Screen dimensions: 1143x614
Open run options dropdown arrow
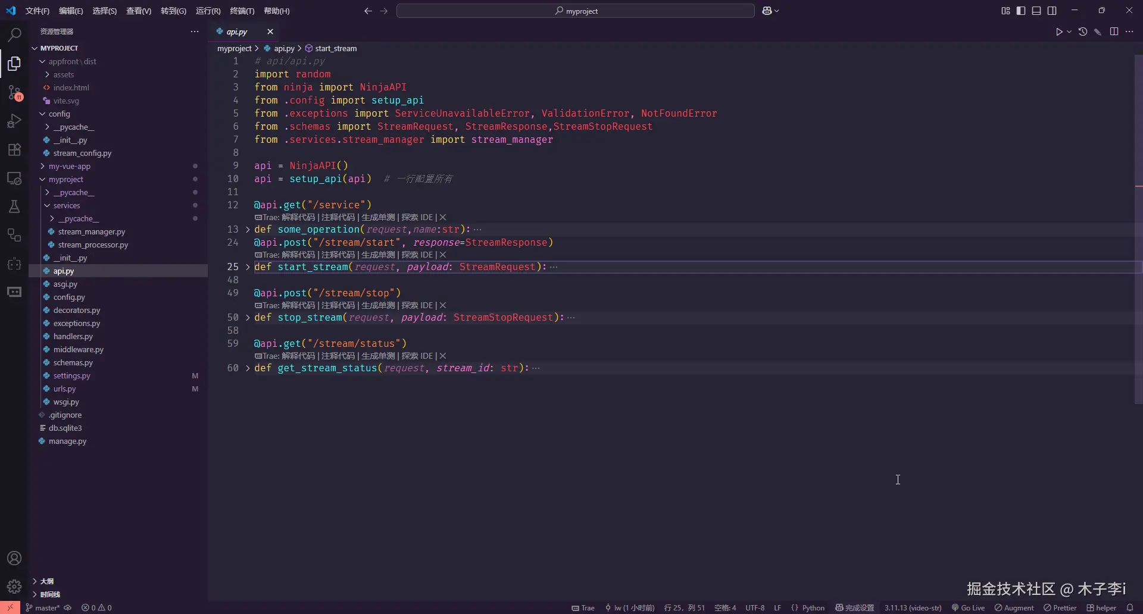(x=1069, y=32)
